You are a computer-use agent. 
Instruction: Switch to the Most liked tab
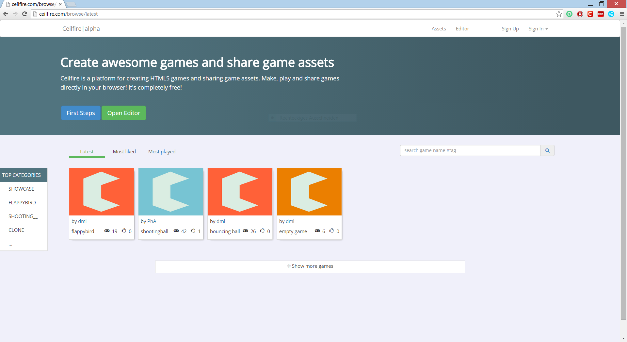(x=124, y=152)
